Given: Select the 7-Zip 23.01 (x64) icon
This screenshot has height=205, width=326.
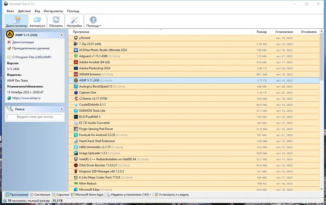Looking at the screenshot, I should pos(76,44).
